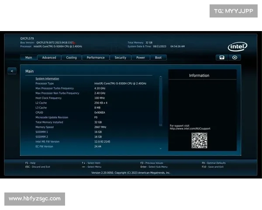
Task: Select Host Clock Frequency row
Action: tap(70, 98)
